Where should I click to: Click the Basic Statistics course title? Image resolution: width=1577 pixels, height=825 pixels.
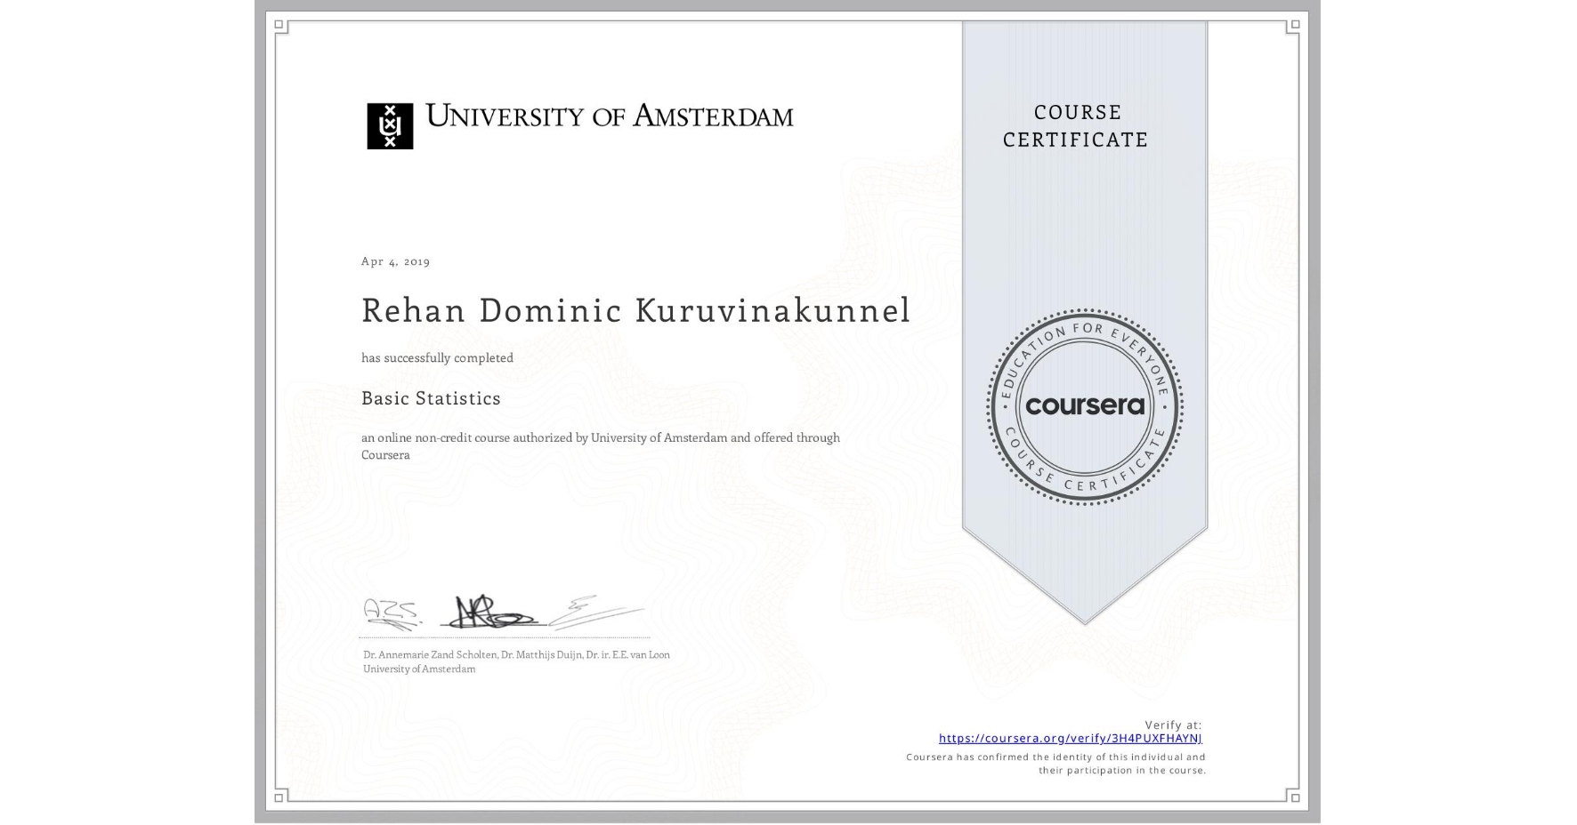(430, 398)
